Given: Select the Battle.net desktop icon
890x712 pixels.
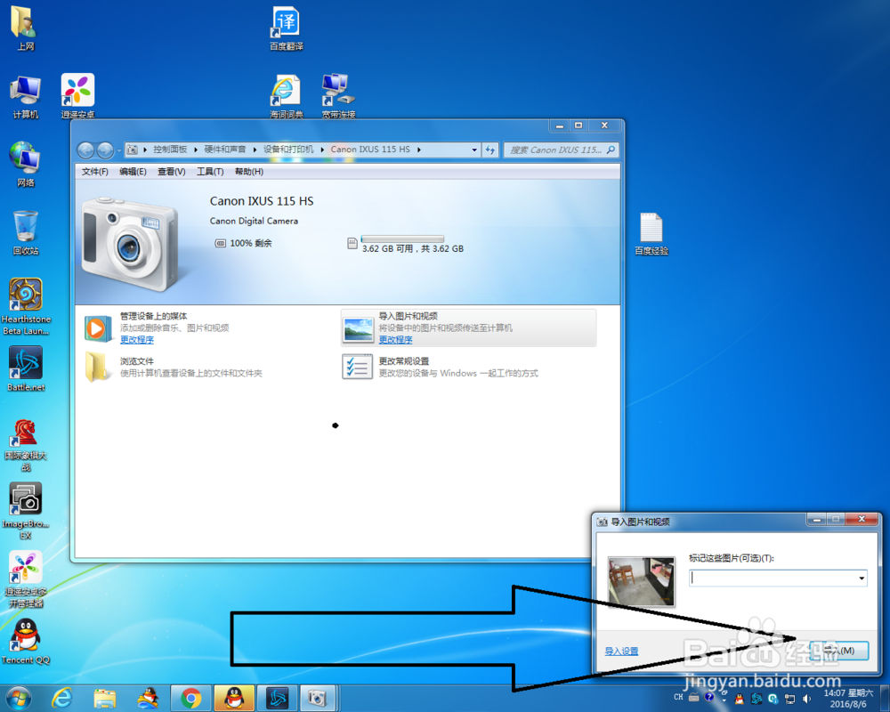Looking at the screenshot, I should (26, 369).
